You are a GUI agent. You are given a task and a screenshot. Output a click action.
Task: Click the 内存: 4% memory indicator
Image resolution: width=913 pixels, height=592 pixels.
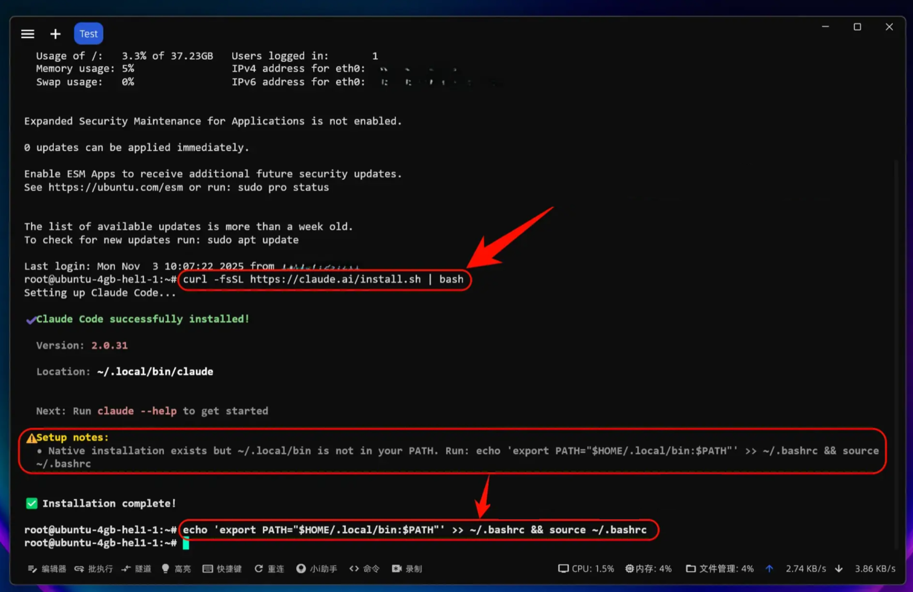(648, 569)
